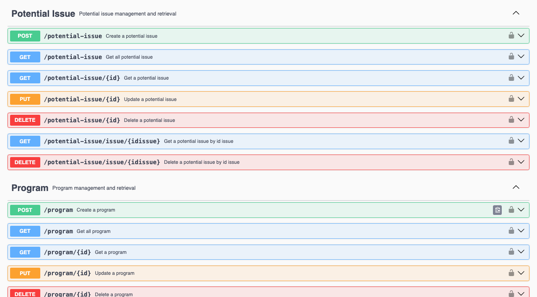Click lock icon on POST /program row
The height and width of the screenshot is (297, 537).
coord(511,210)
